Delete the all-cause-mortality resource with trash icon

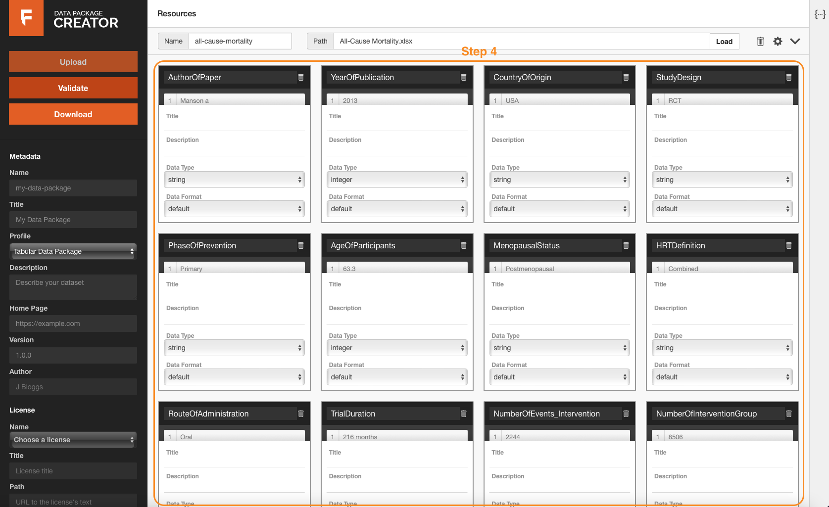tap(760, 42)
